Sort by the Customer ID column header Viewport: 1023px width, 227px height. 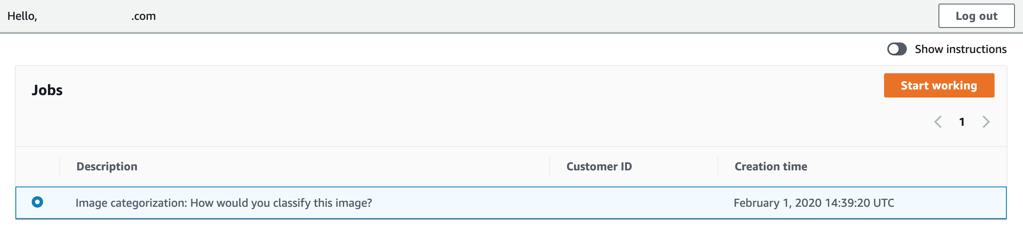599,166
